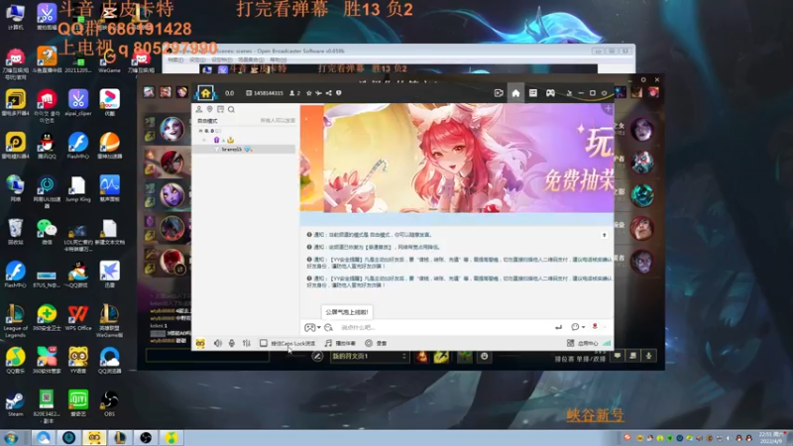Open the search icon above channel tree
The height and width of the screenshot is (446, 793).
pos(231,109)
